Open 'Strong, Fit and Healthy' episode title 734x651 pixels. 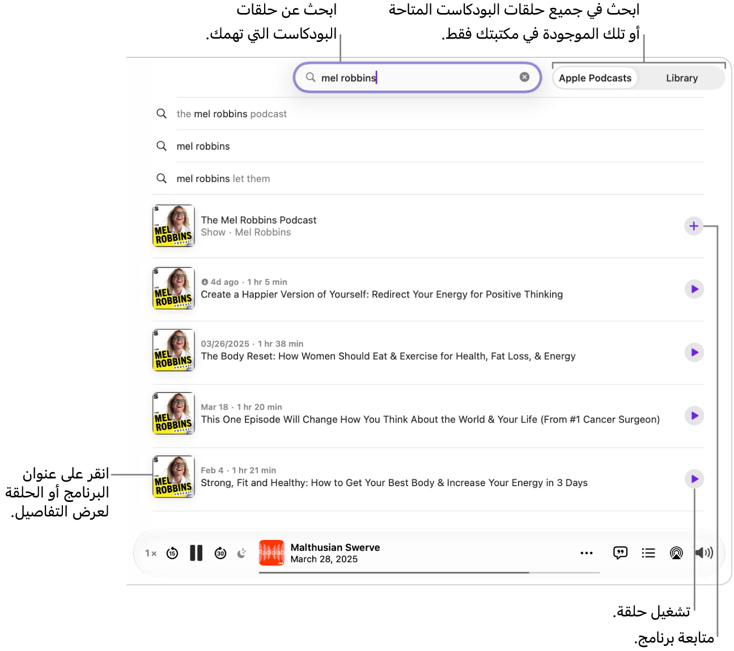(394, 483)
